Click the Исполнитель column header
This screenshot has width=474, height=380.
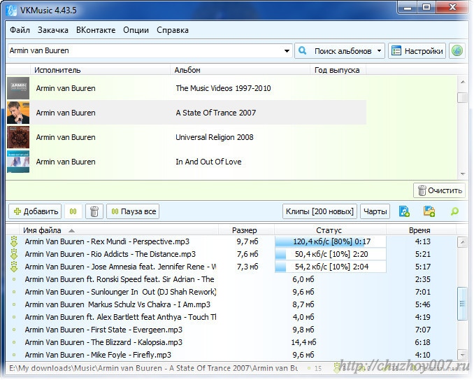(x=100, y=70)
